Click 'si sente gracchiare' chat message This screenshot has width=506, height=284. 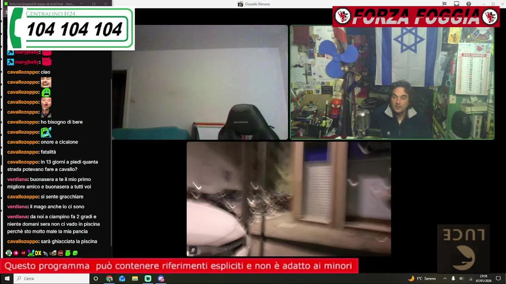coord(62,197)
